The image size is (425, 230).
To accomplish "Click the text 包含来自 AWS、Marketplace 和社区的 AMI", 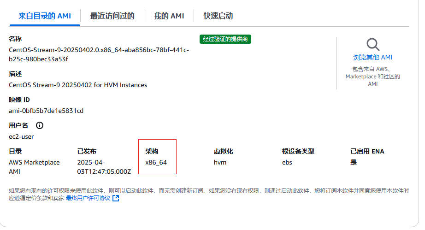I will pos(373,77).
